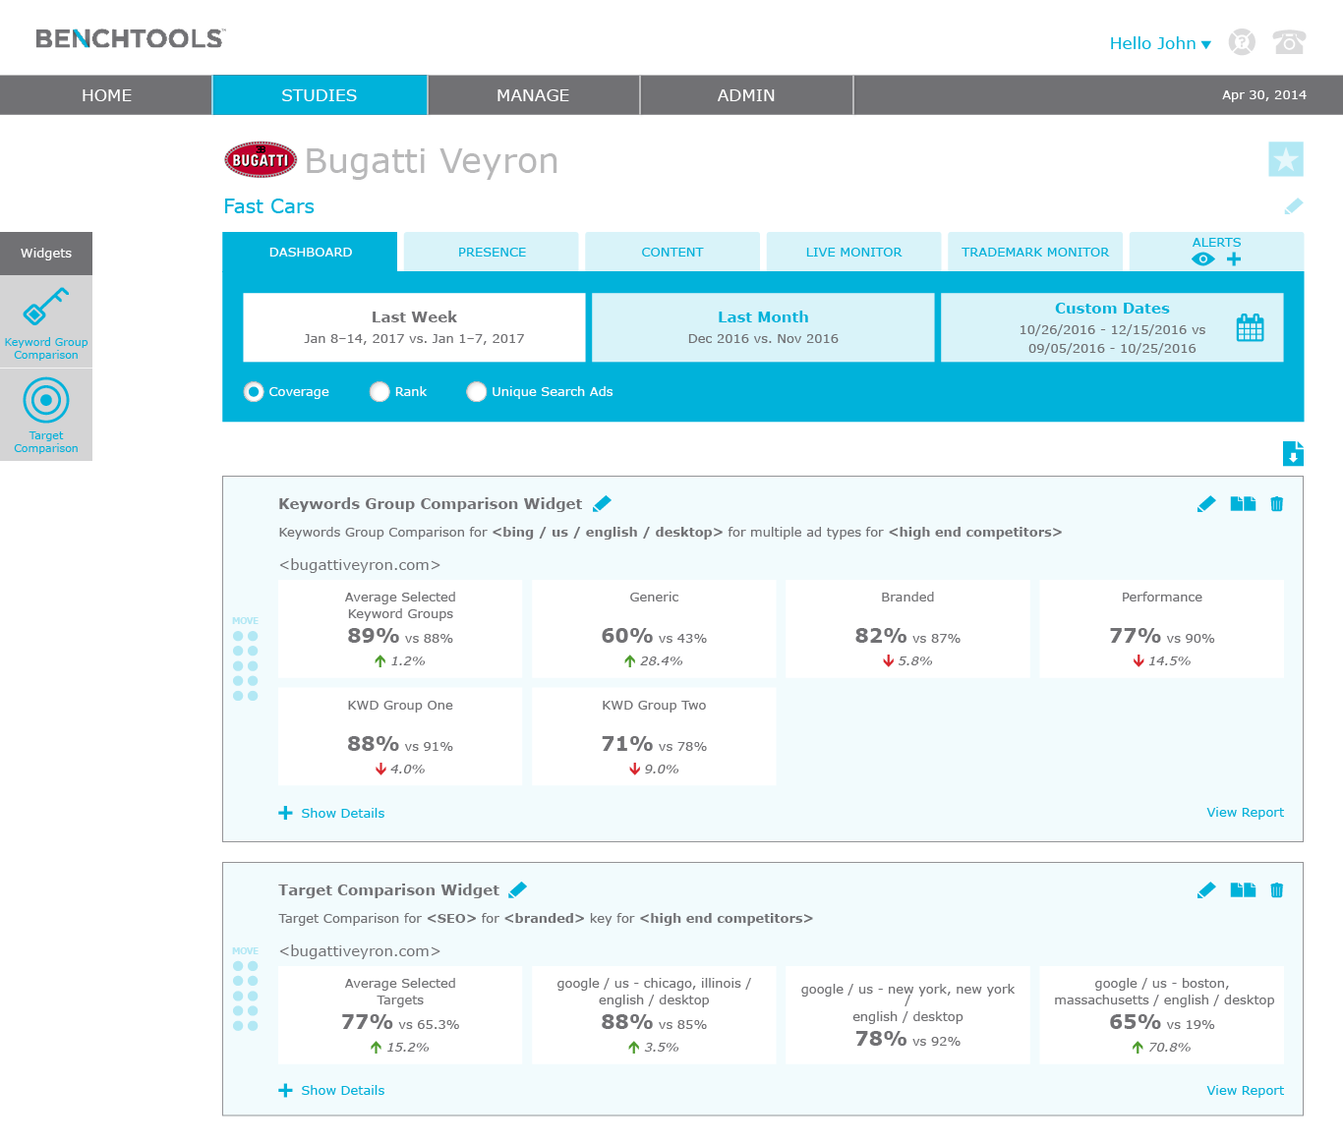Click the favorite star icon
Viewport: 1343px width, 1142px height.
[1285, 159]
